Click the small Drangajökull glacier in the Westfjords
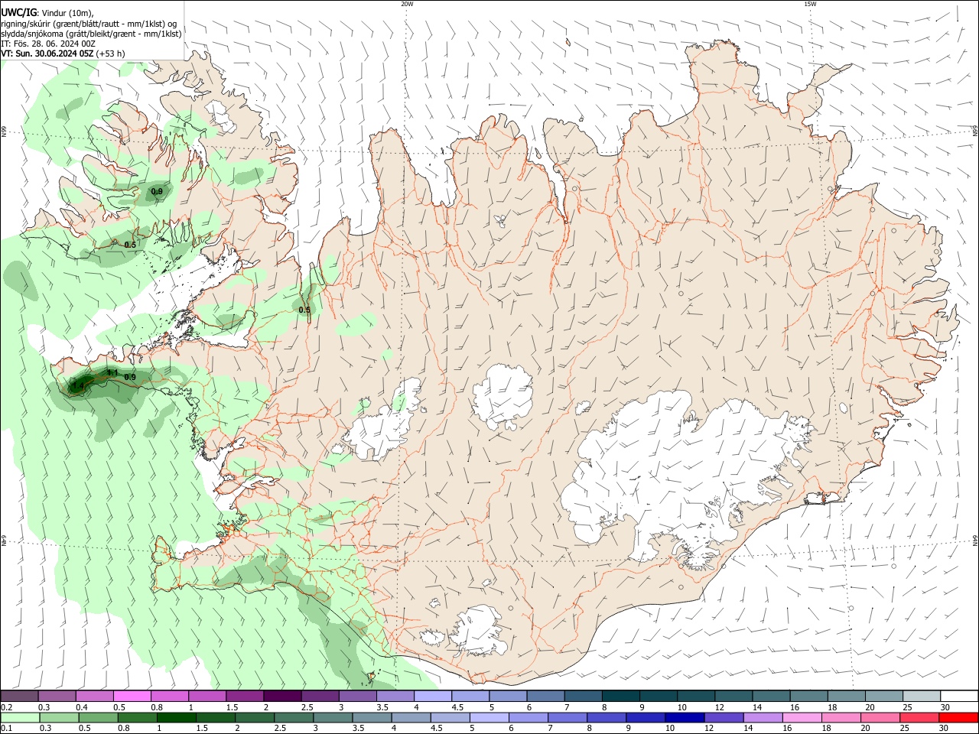This screenshot has height=734, width=979. click(x=223, y=117)
